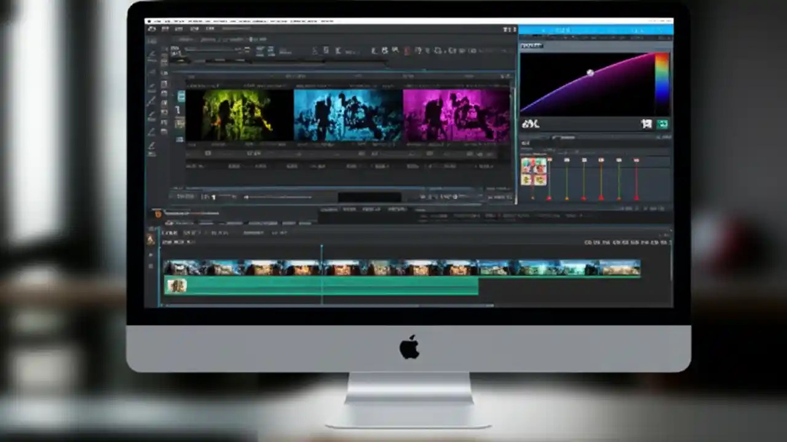Click the green checkmark icon in the scopes panel
This screenshot has height=442, width=787.
point(663,124)
